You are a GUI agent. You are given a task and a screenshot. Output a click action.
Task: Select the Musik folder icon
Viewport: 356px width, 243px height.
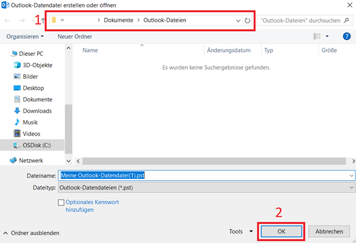click(16, 122)
